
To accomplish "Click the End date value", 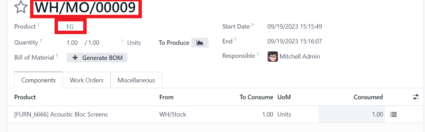I will click(x=295, y=41).
